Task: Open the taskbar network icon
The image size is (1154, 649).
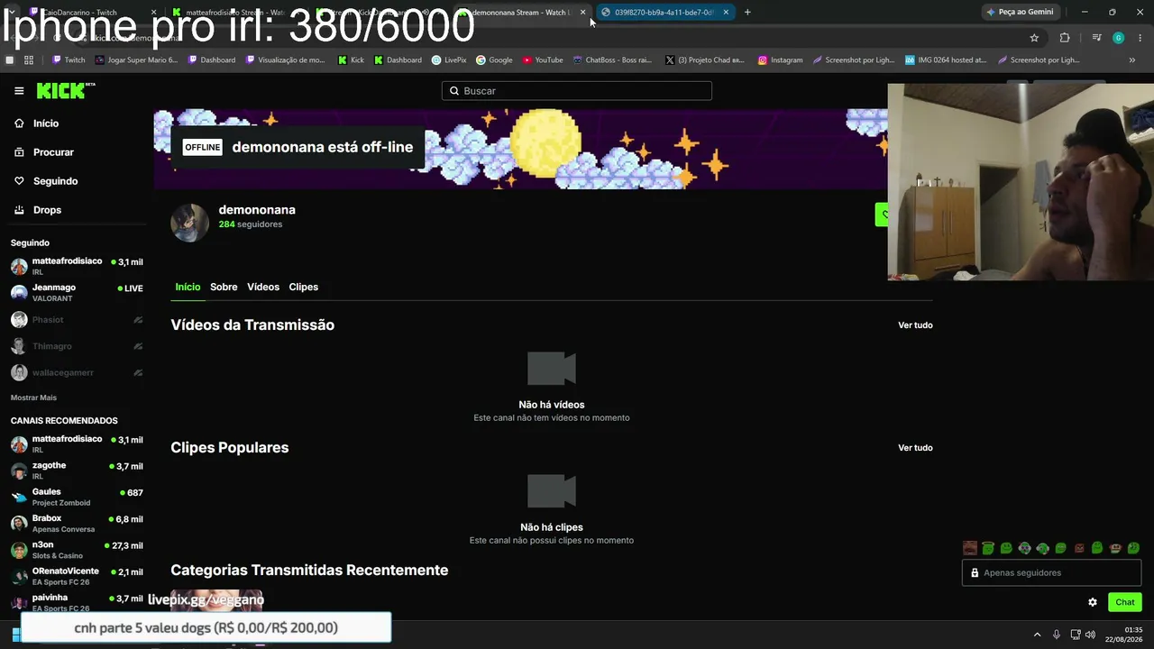Action: pos(1076,635)
